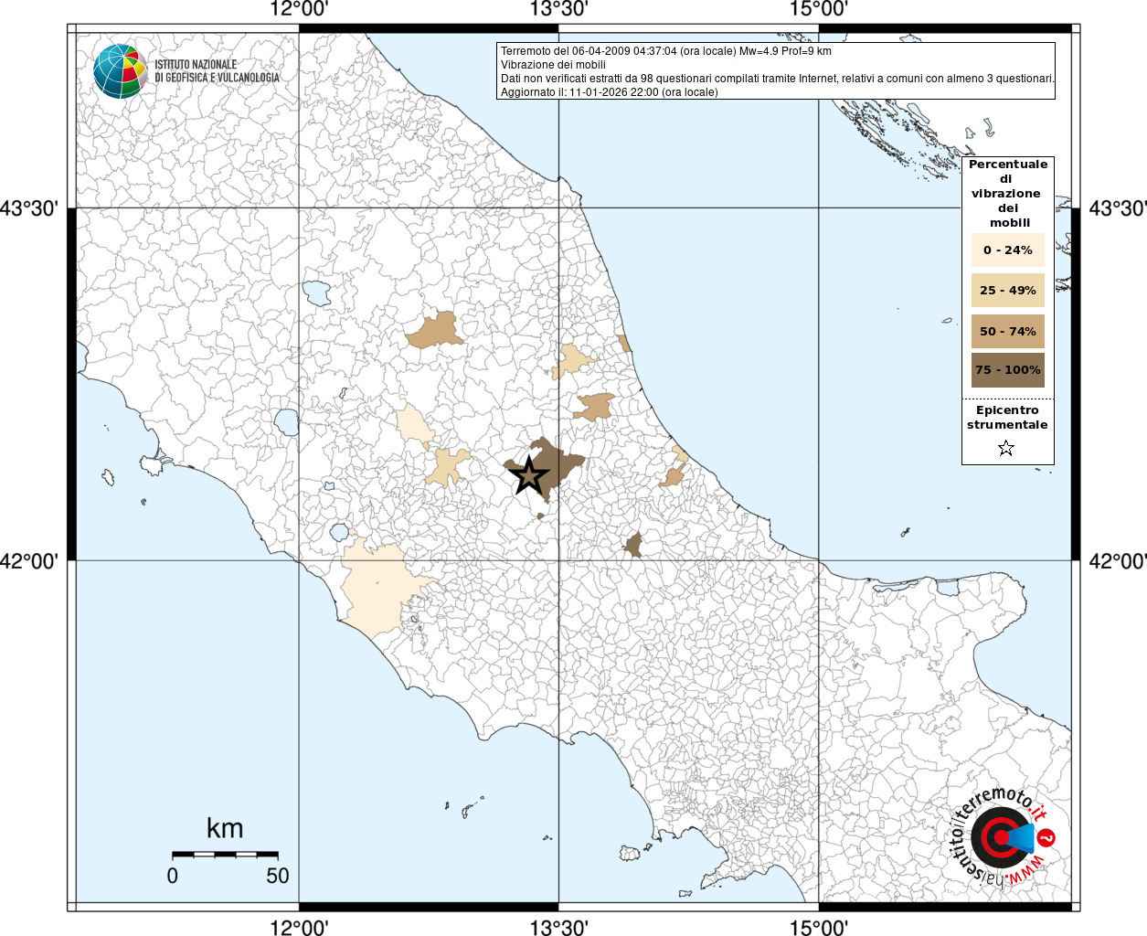This screenshot has height=936, width=1147.
Task: Click the "Percentuale di vibrazione dei mobili" legend title
Action: pos(1007,193)
